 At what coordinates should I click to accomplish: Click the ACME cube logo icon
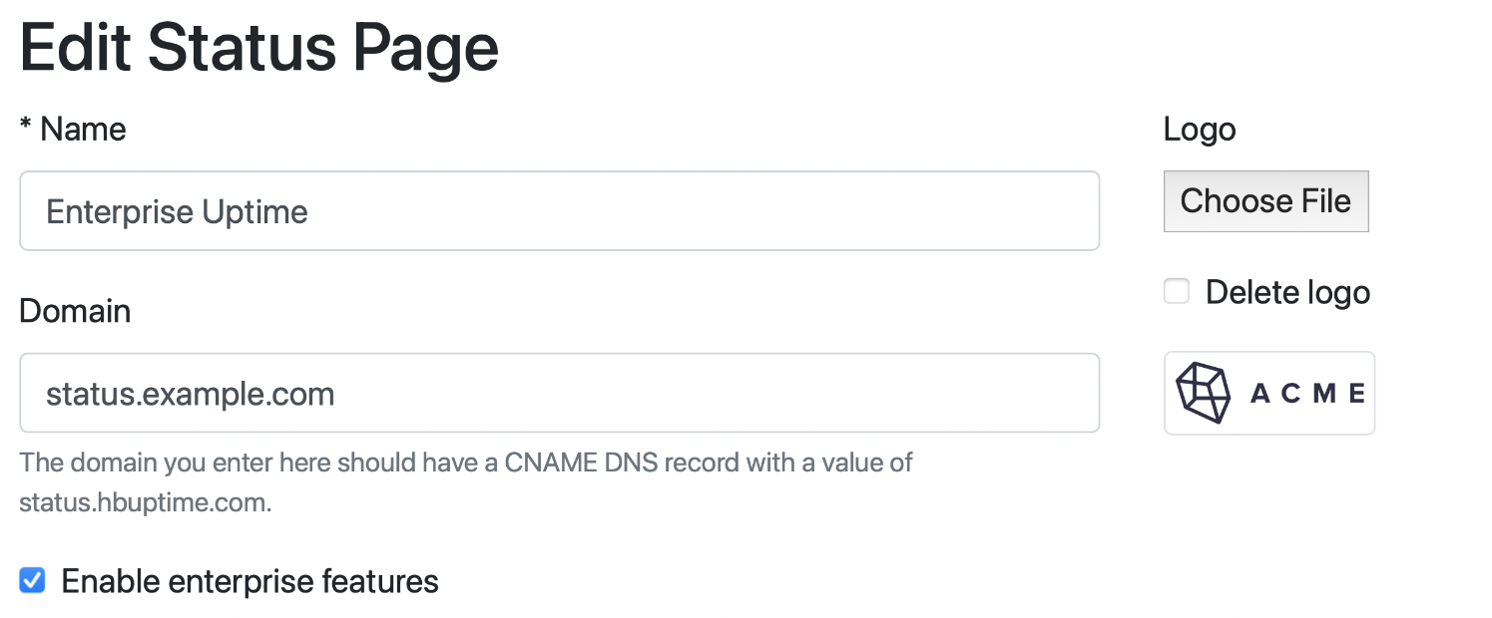click(x=1205, y=393)
